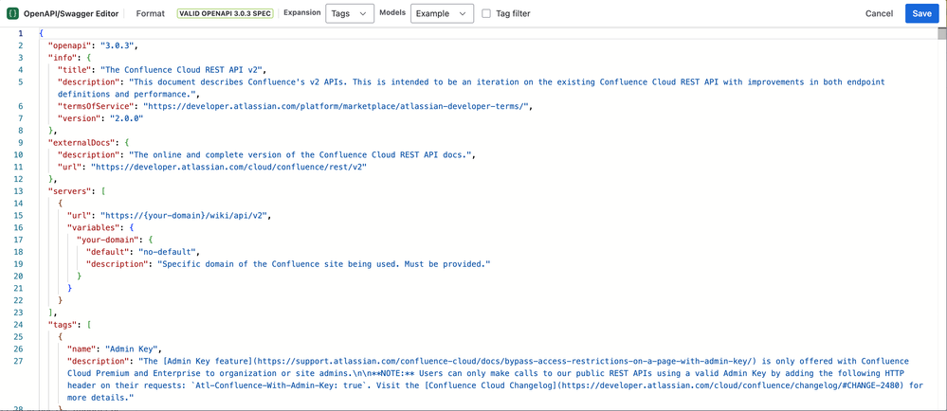Screen dimensions: 947x411
Task: Click the Format button
Action: (151, 13)
